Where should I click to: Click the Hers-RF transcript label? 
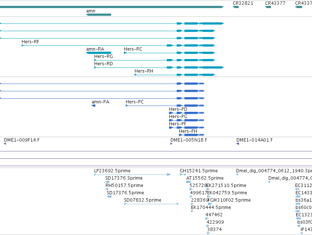pos(30,42)
